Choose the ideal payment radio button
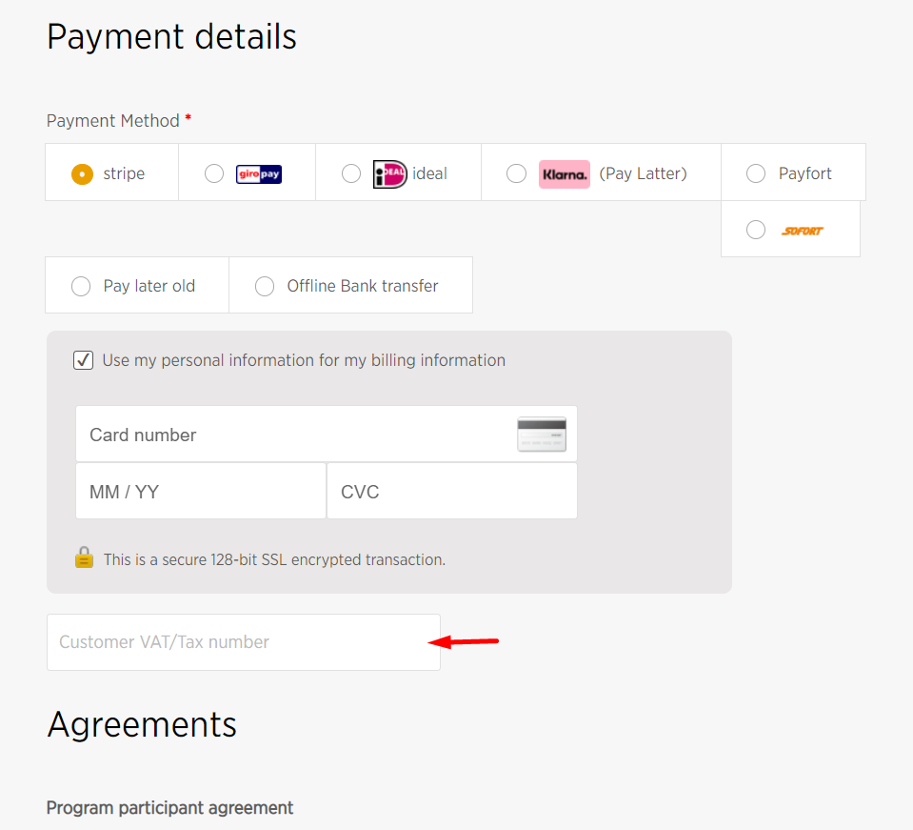The height and width of the screenshot is (830, 913). coord(351,173)
